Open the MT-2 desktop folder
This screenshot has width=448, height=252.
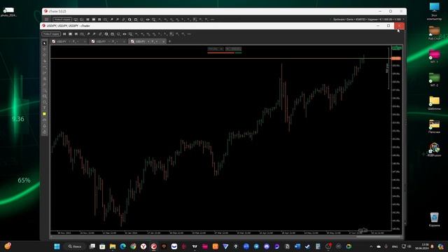click(x=434, y=79)
